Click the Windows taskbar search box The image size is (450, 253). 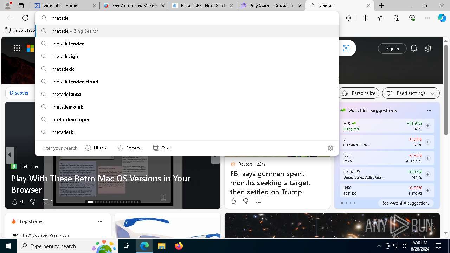(x=67, y=246)
